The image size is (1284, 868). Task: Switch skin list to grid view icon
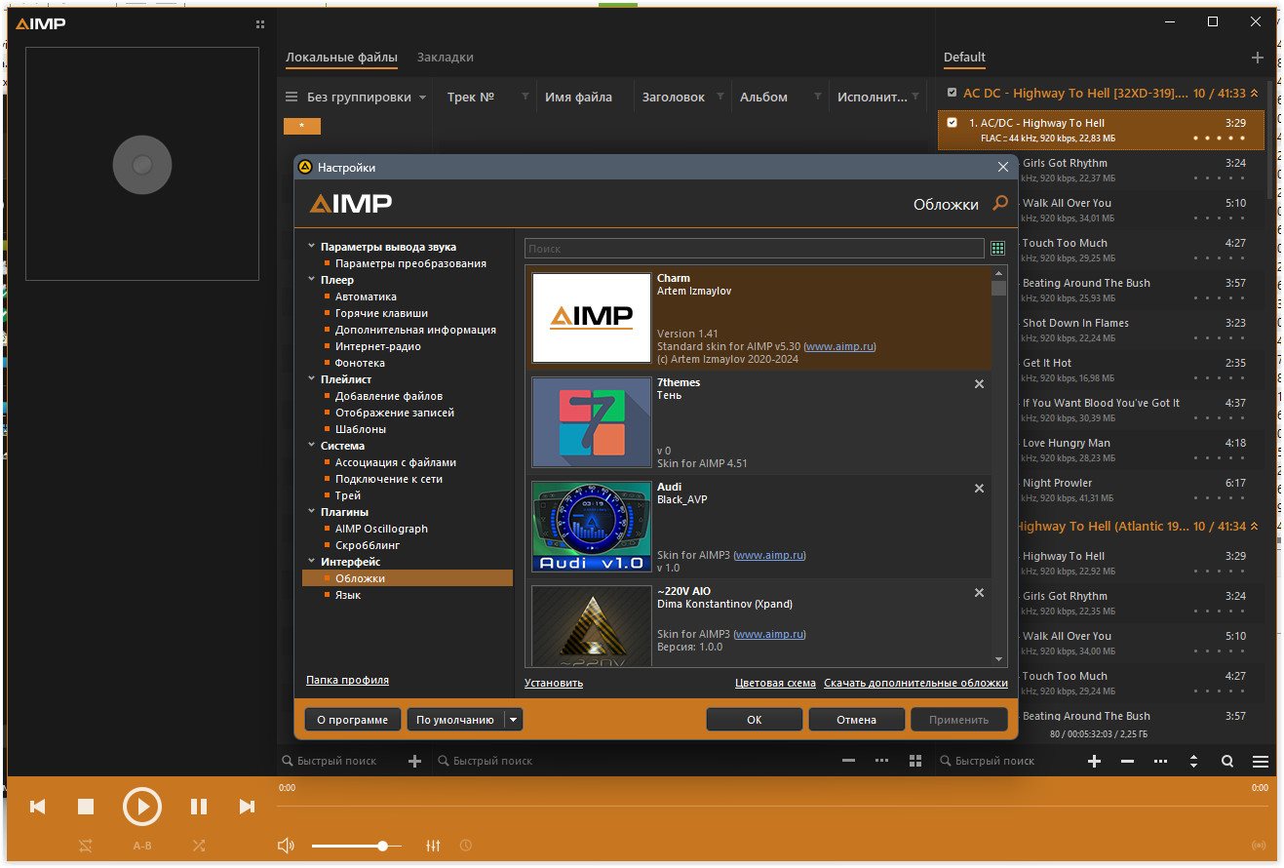[997, 249]
